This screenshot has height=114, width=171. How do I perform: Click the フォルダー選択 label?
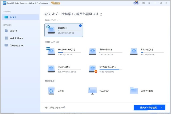[x=147, y=91]
